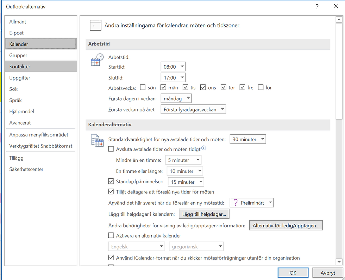Open the Första veckan på året dropdown
Image resolution: width=345 pixels, height=280 pixels.
[x=193, y=109]
